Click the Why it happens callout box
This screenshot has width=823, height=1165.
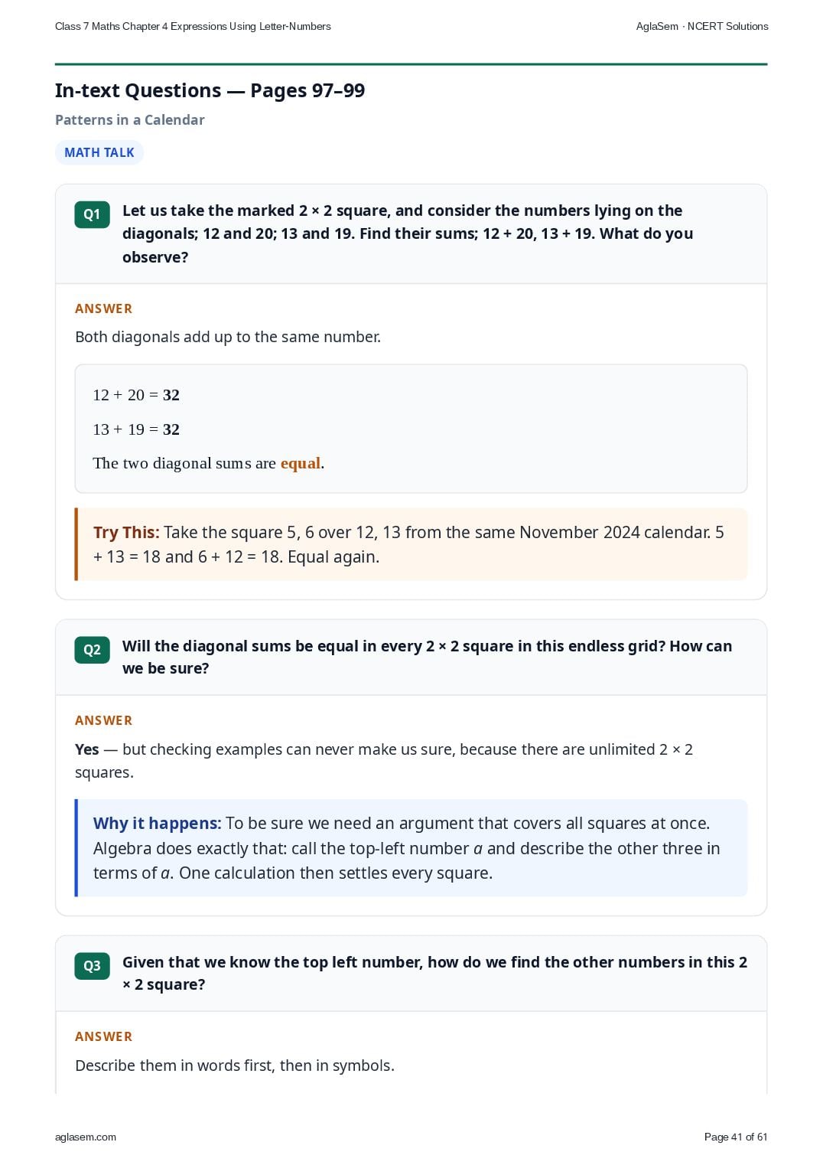411,848
